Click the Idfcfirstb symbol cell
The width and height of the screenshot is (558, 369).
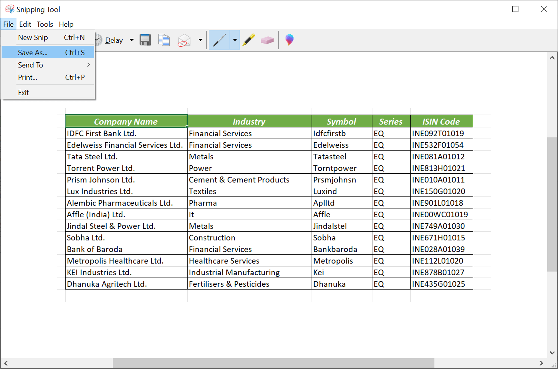click(x=342, y=133)
